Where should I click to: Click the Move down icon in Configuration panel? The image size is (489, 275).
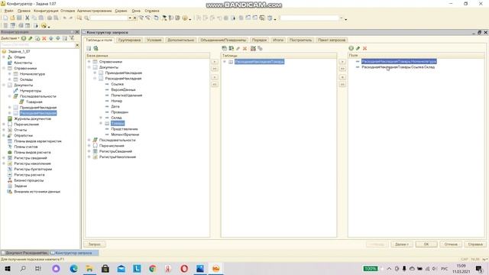[58, 38]
